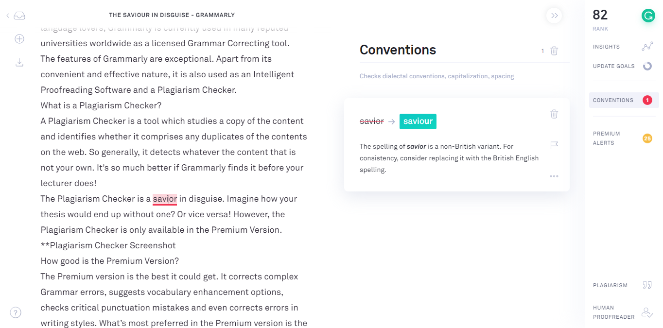View the 82 rank score
This screenshot has width=663, height=328.
coord(600,16)
